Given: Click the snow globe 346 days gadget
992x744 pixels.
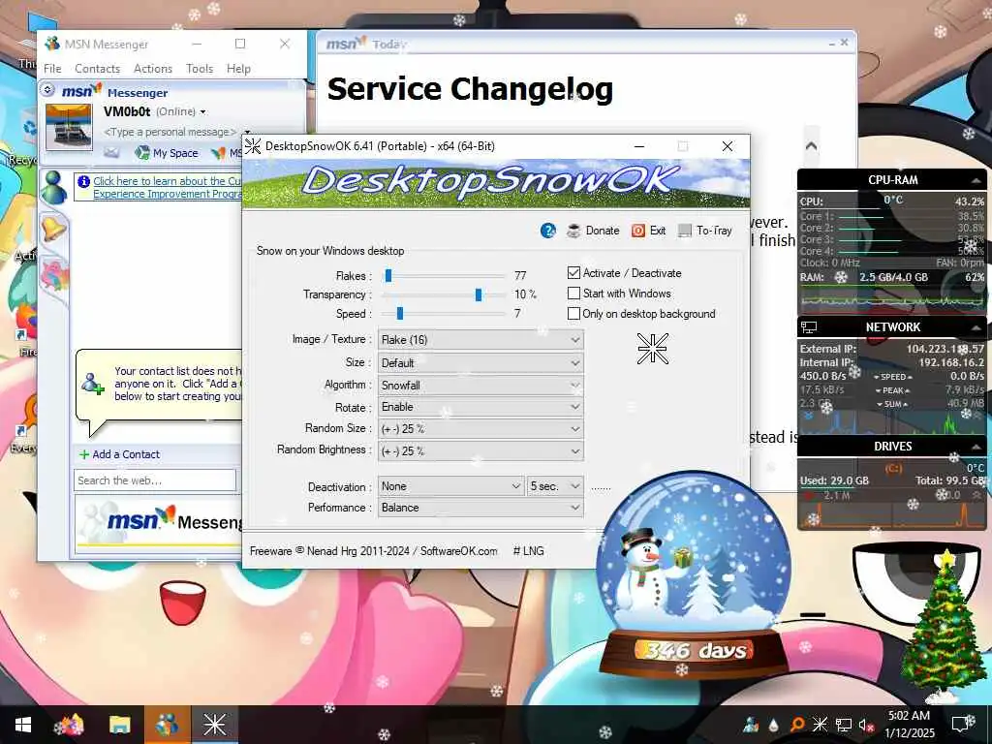Looking at the screenshot, I should point(694,573).
